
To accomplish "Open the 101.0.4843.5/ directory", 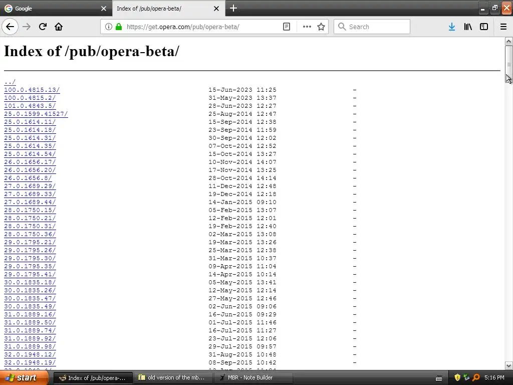I will click(x=30, y=106).
